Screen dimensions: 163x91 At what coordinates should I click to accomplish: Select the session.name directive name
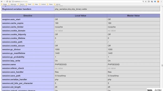(9, 64)
